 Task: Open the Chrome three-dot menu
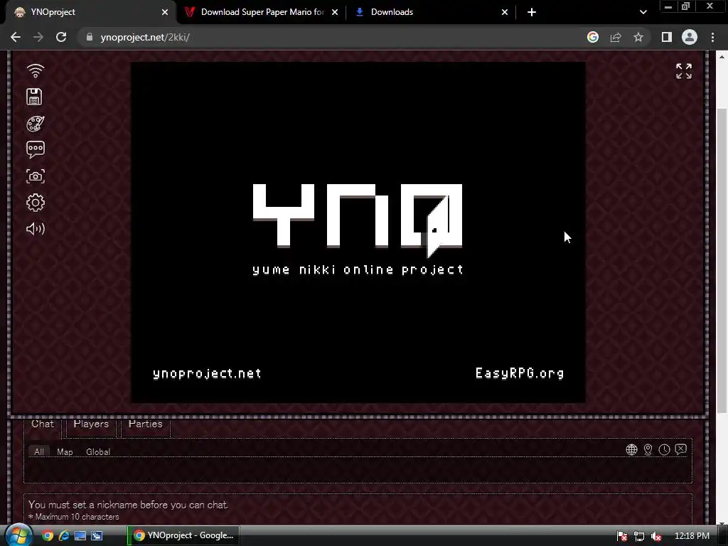pyautogui.click(x=712, y=37)
